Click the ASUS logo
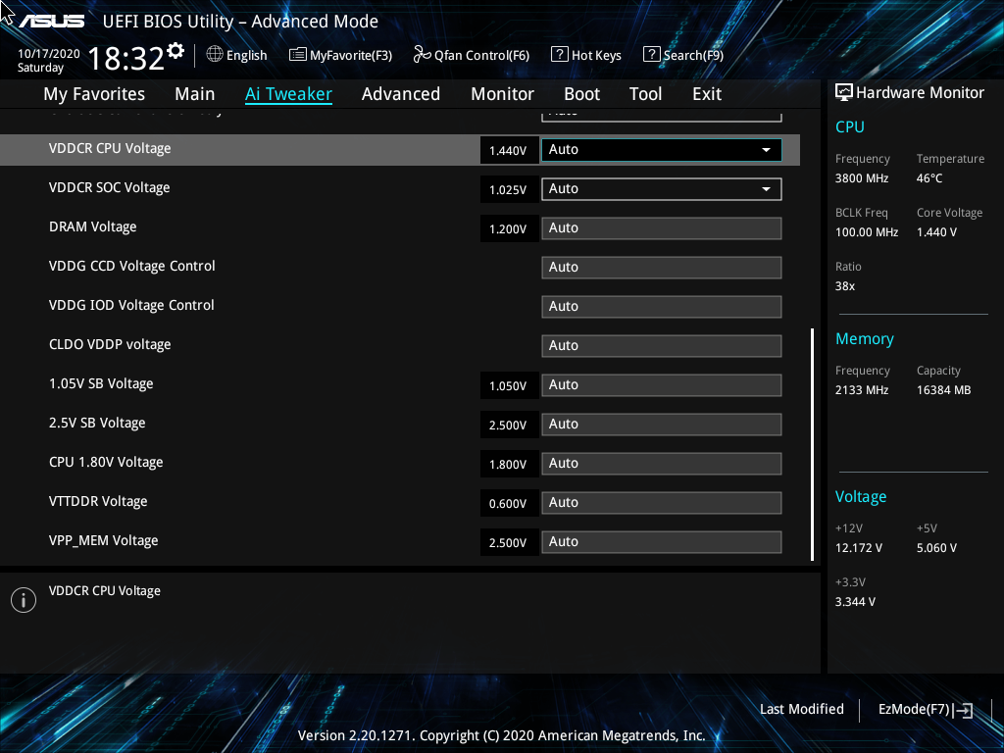1004x753 pixels. click(52, 22)
